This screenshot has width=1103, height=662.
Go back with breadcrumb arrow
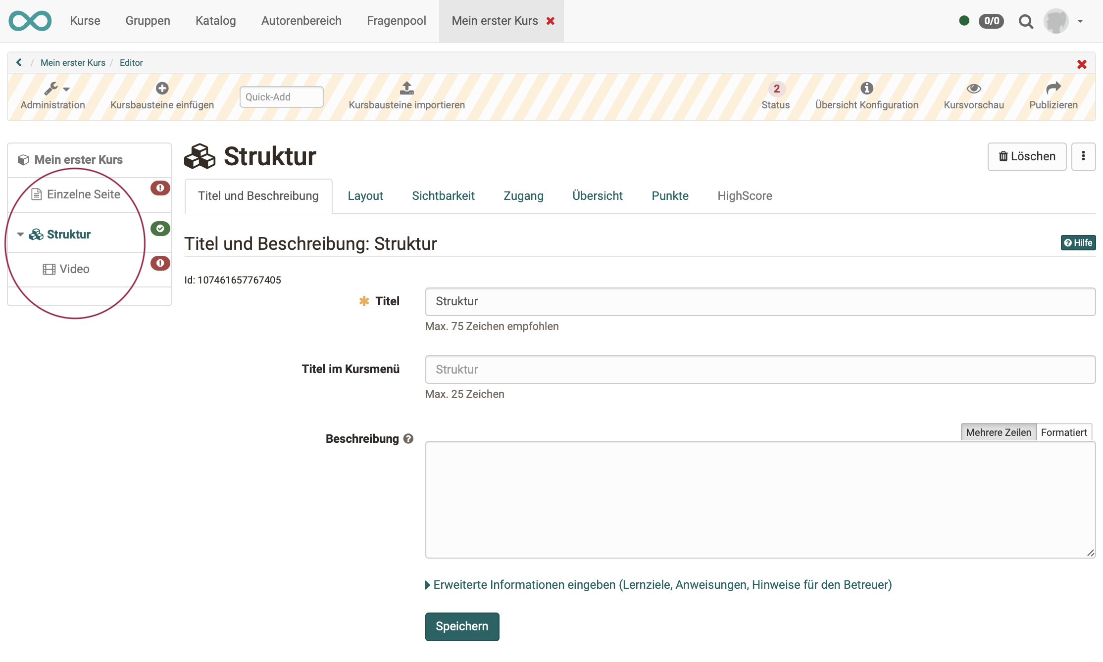[19, 62]
